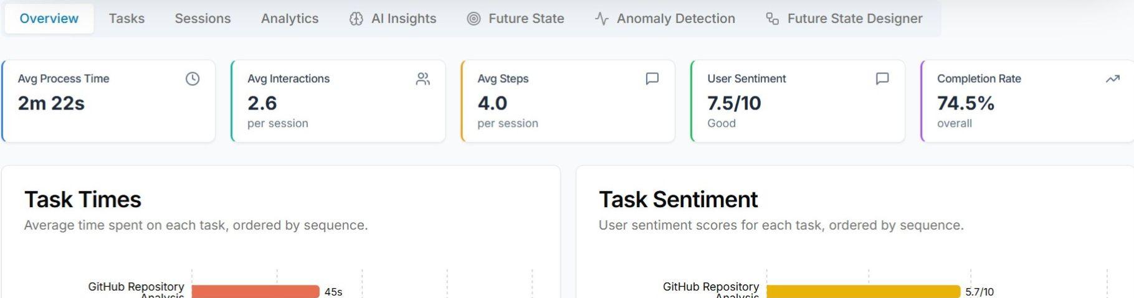The width and height of the screenshot is (1134, 298).
Task: Click the trending arrow icon in Completion Rate
Action: tap(1112, 79)
